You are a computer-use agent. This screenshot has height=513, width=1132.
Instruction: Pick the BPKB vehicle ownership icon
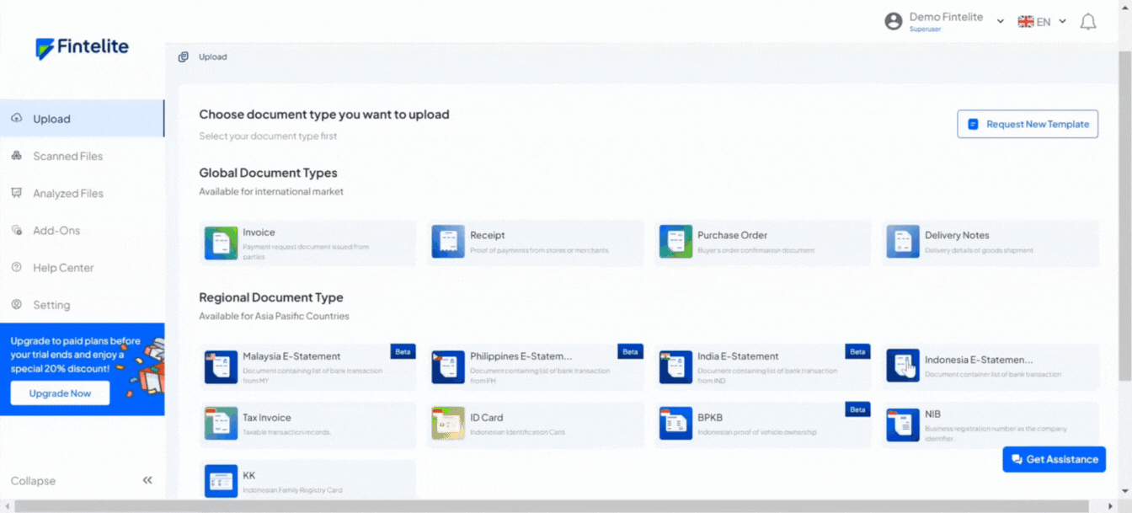675,423
